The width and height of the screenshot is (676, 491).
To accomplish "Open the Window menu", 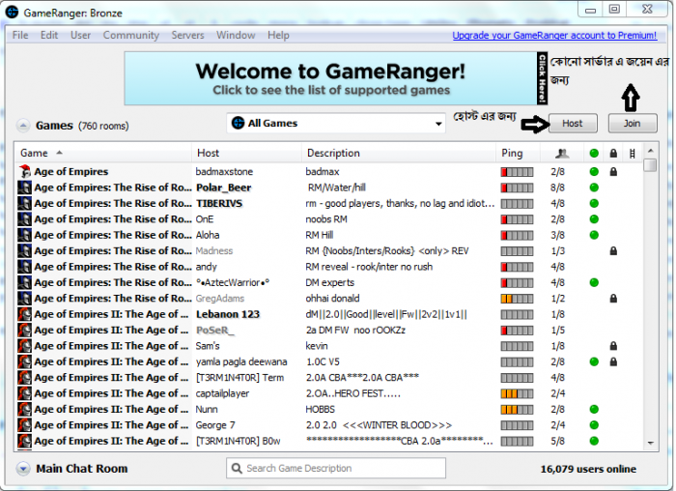I will [x=236, y=35].
